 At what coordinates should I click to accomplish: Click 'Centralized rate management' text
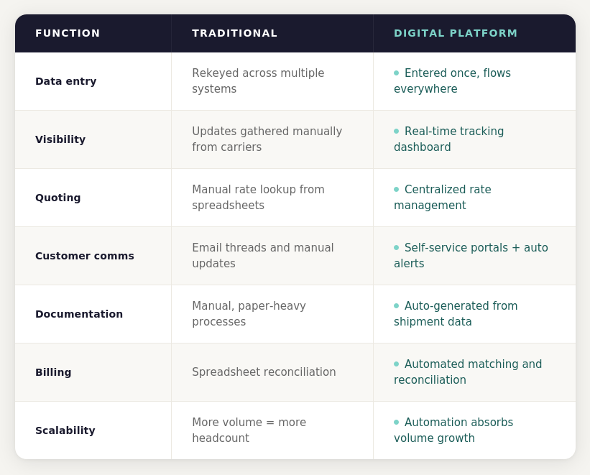pos(443,197)
